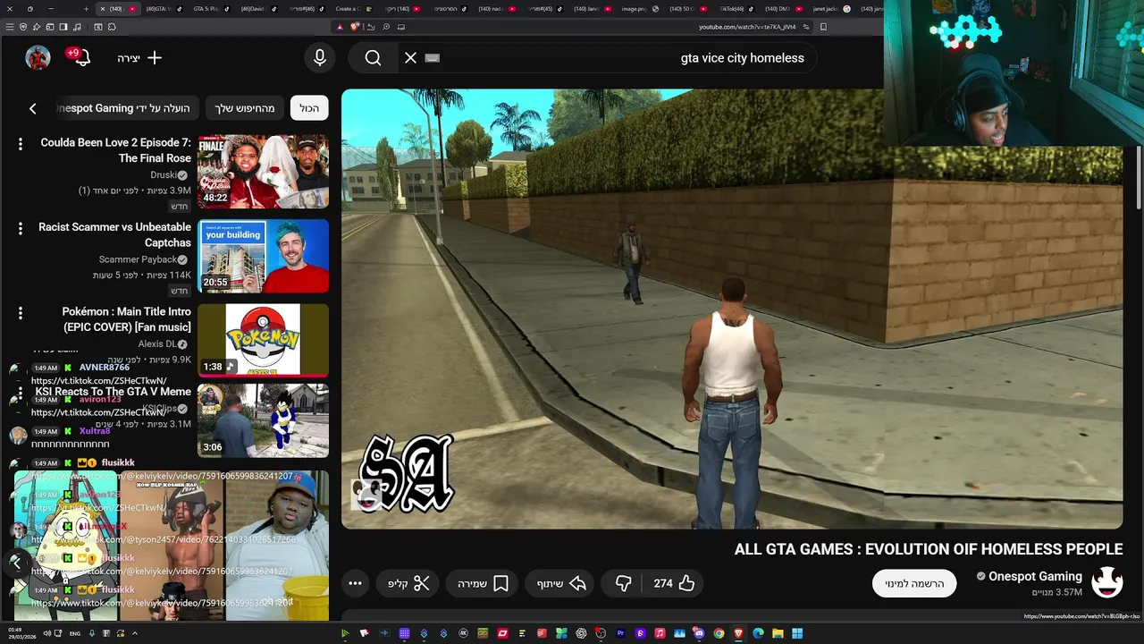1144x644 pixels.
Task: Open the Windows Start menu
Action: 797,633
